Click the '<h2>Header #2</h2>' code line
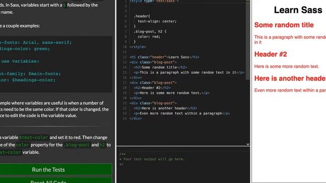326x183 pixels. 152,88
